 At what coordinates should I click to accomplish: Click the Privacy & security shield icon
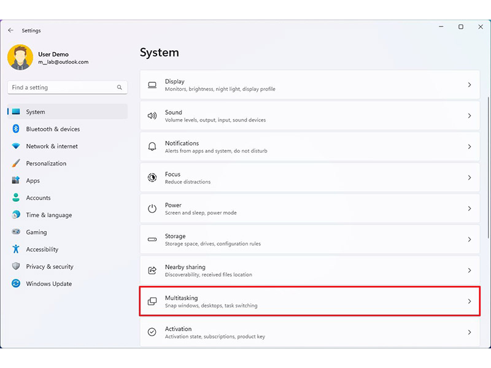[x=16, y=267]
